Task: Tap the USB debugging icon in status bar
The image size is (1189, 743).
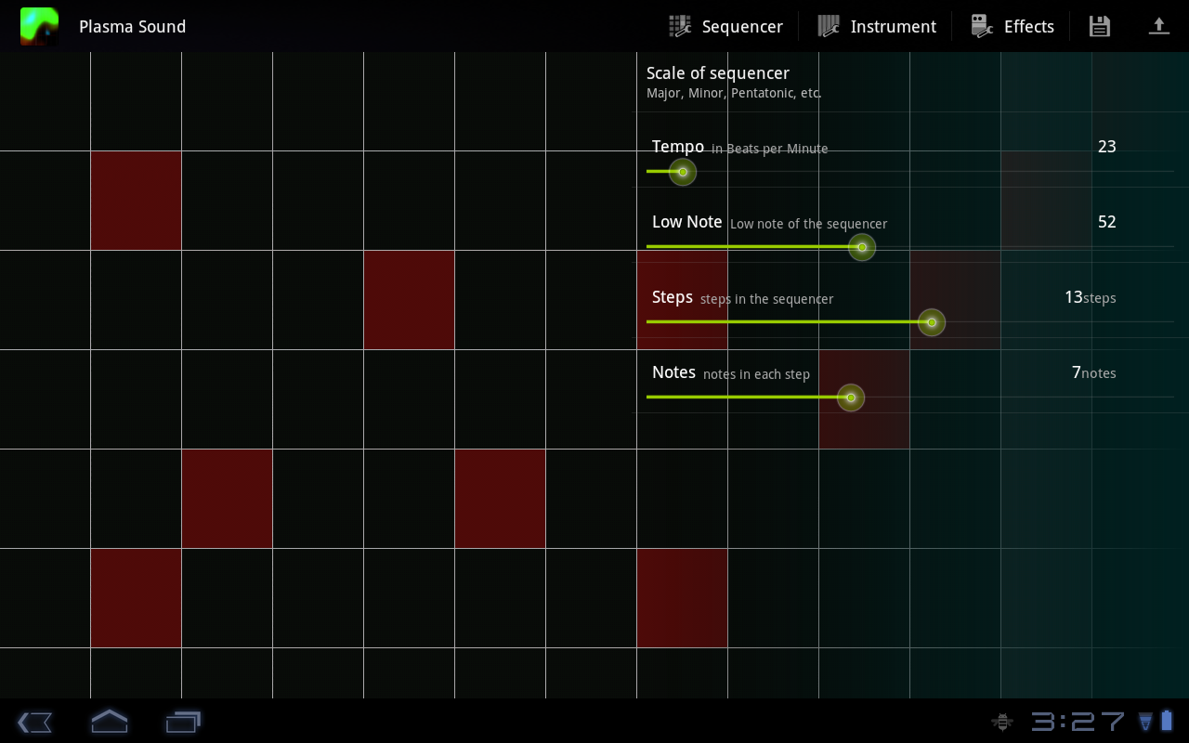Action: 1001,722
